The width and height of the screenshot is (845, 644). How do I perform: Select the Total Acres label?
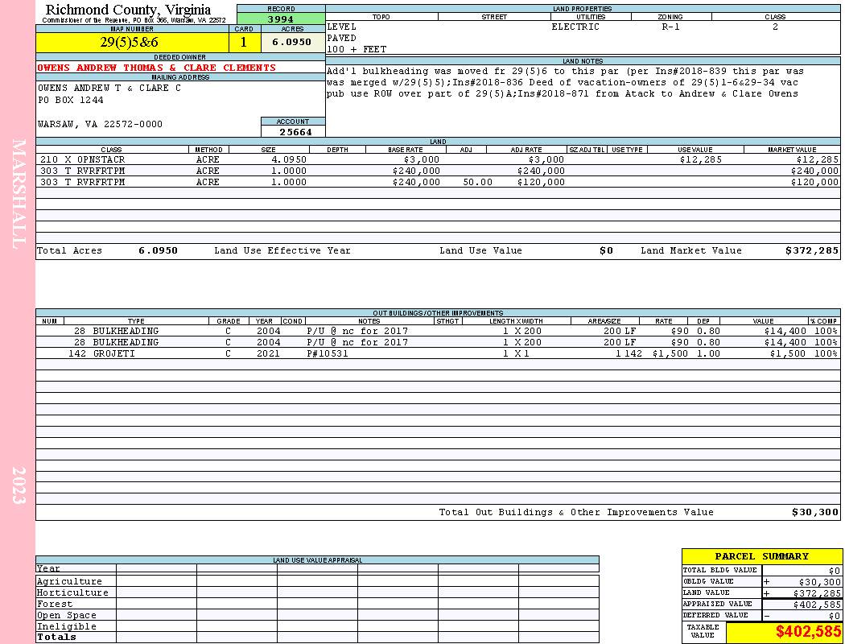[69, 251]
